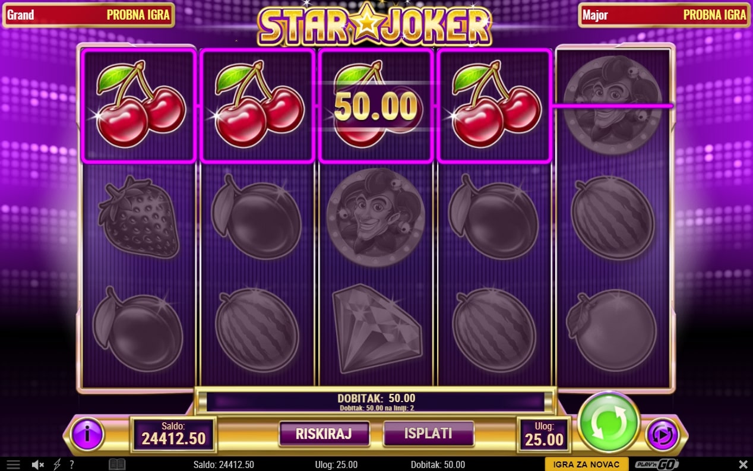Mute the game sound
The width and height of the screenshot is (753, 471).
click(38, 464)
